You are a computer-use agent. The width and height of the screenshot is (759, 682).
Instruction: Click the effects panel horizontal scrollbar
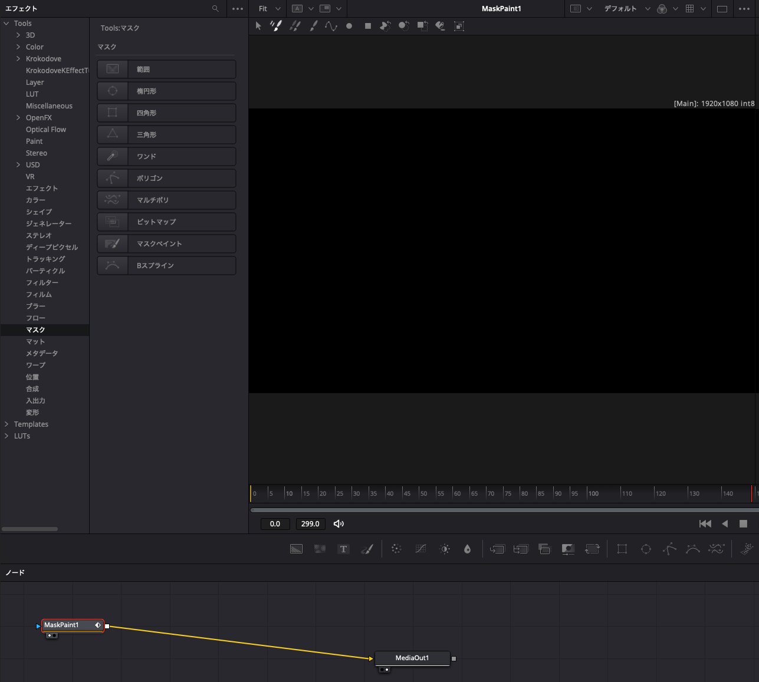pyautogui.click(x=29, y=529)
